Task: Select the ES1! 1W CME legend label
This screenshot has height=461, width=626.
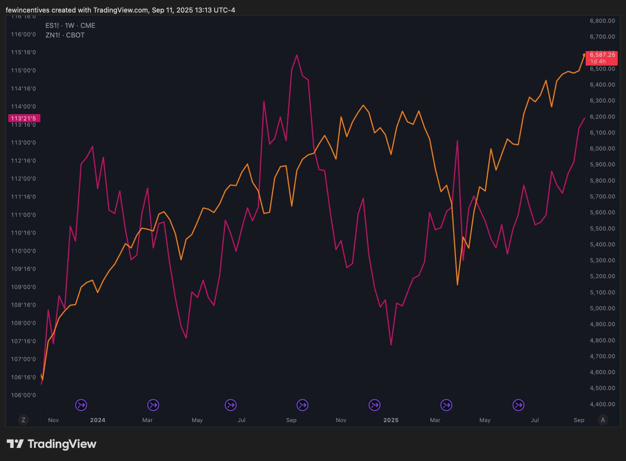Action: (x=70, y=25)
